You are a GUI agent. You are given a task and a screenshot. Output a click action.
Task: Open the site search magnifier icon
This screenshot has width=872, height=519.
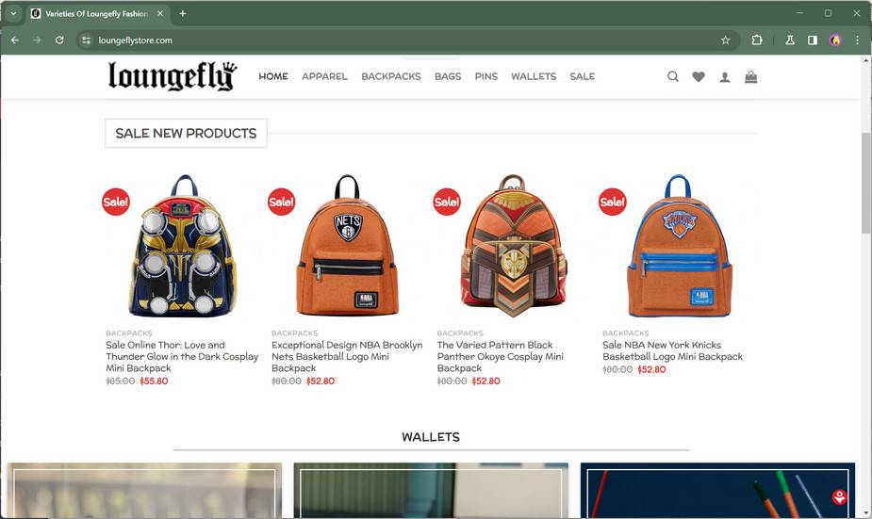(673, 76)
